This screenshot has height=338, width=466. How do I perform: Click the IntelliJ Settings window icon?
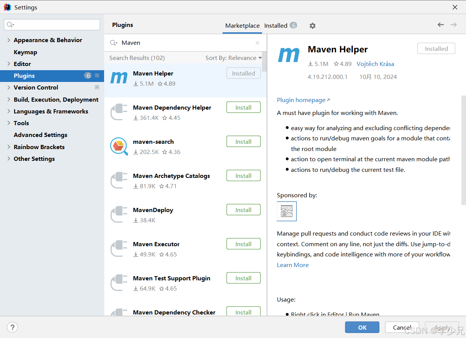click(x=7, y=7)
